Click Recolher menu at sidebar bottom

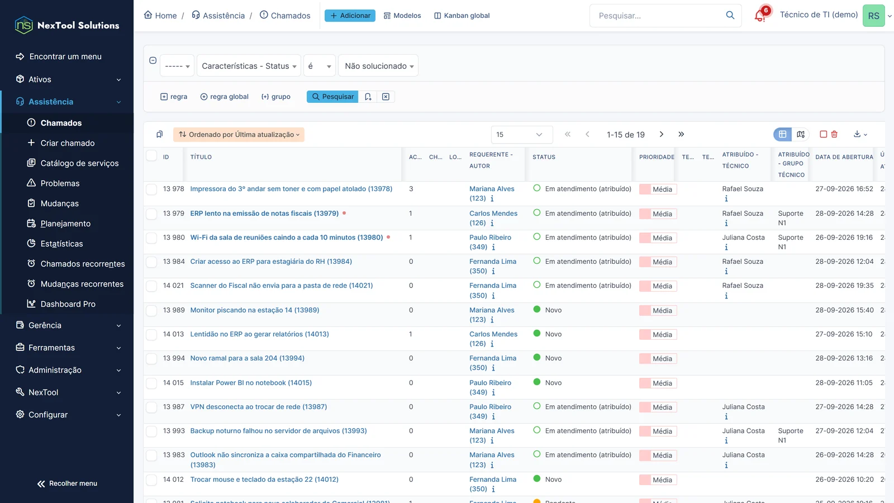[67, 483]
